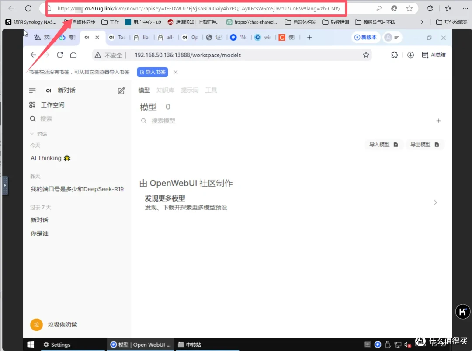472x351 pixels.
Task: Click the 导入模型 button
Action: pyautogui.click(x=383, y=144)
